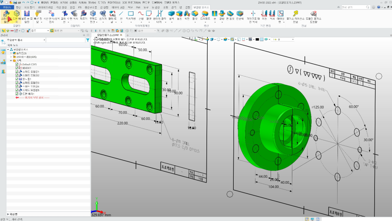
Task: Activate the 돌출 extrude tool
Action: click(x=179, y=15)
